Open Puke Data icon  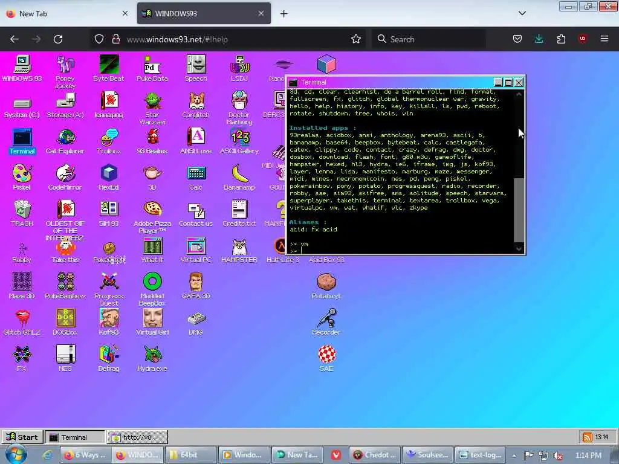(152, 68)
